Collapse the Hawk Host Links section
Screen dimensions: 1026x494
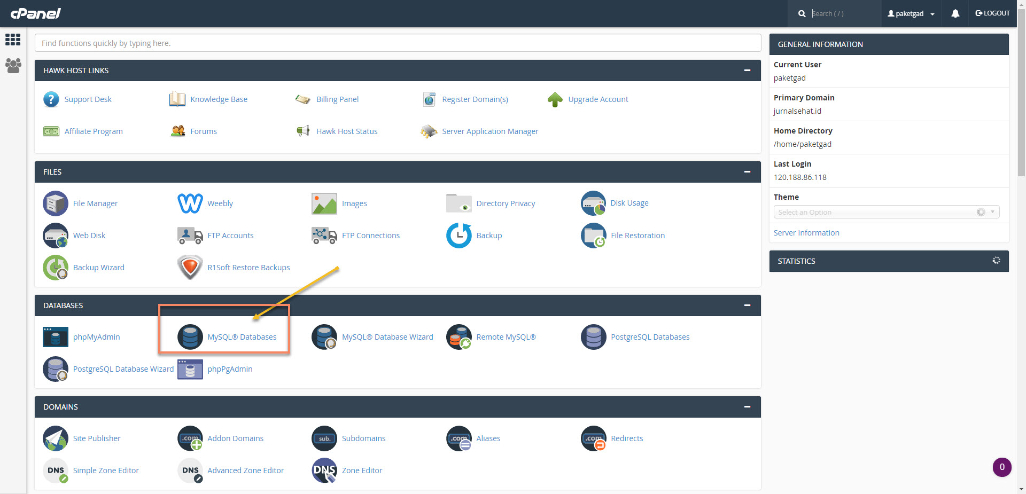[x=747, y=70]
